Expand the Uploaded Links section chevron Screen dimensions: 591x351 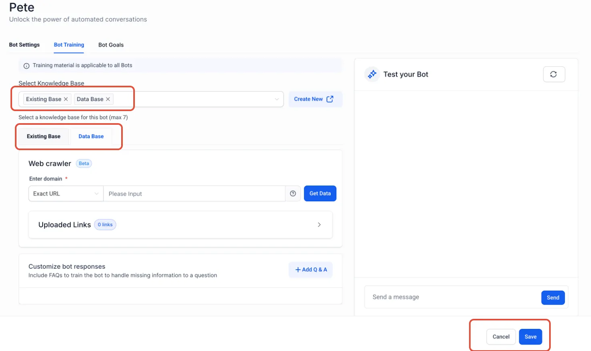coord(319,225)
